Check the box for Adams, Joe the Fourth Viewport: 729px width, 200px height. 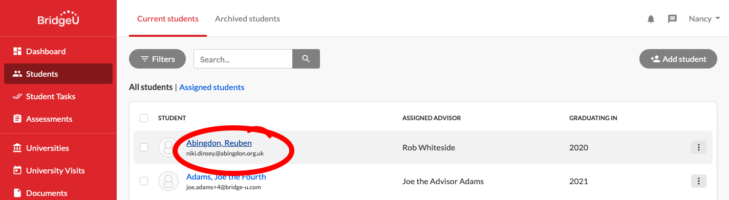tap(144, 181)
